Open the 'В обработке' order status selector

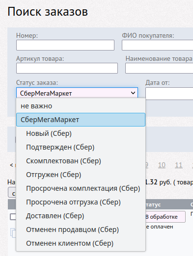click(165, 217)
